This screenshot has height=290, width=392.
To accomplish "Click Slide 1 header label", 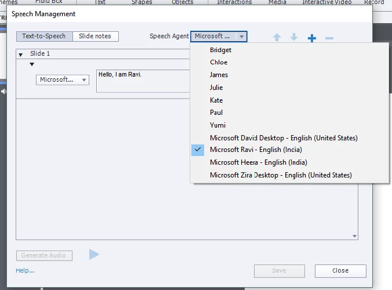I will pyautogui.click(x=40, y=53).
